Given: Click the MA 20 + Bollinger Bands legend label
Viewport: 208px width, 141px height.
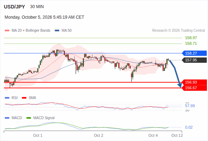Looking at the screenshot, I should click(31, 31).
